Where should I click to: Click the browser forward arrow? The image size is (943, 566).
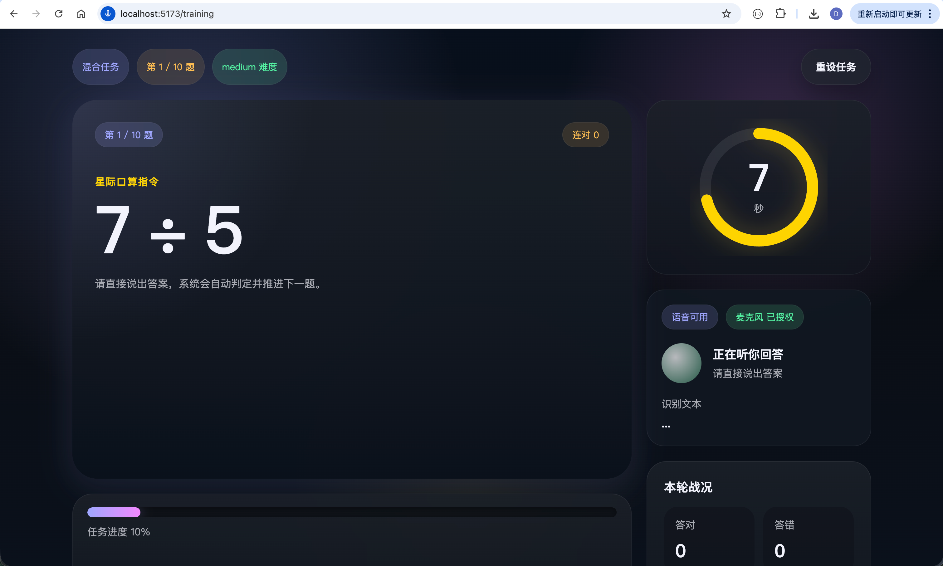point(36,14)
